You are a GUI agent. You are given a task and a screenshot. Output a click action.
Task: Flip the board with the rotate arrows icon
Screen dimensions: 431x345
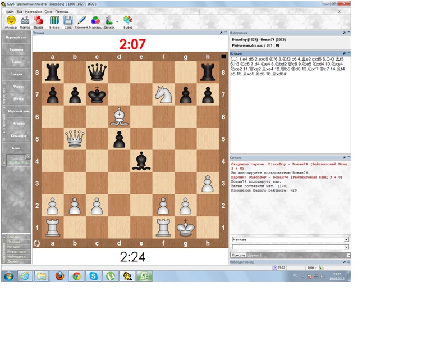click(x=37, y=243)
